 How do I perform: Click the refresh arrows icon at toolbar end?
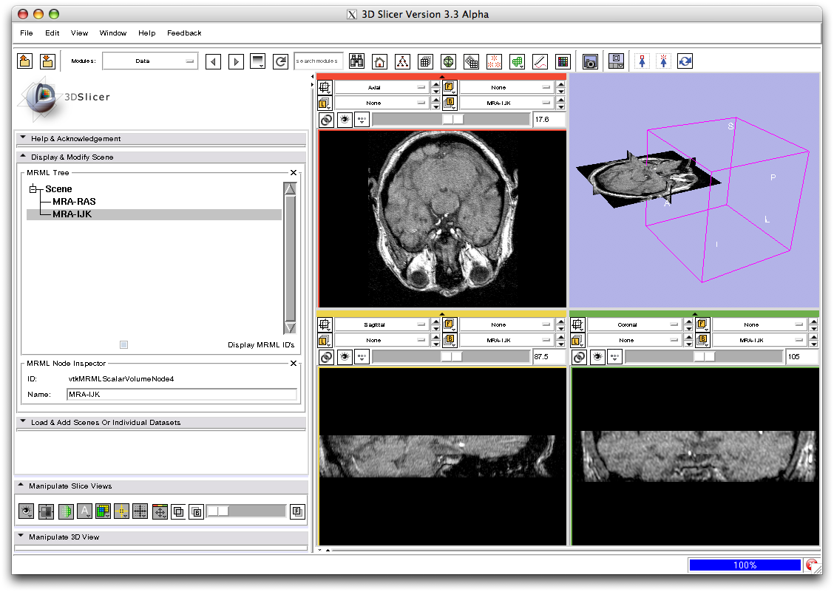coord(685,61)
